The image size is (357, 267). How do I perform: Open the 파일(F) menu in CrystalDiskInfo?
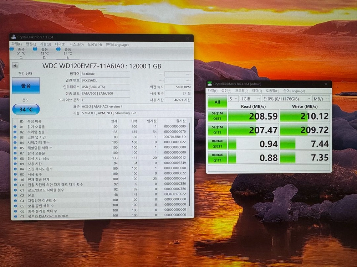pos(16,44)
